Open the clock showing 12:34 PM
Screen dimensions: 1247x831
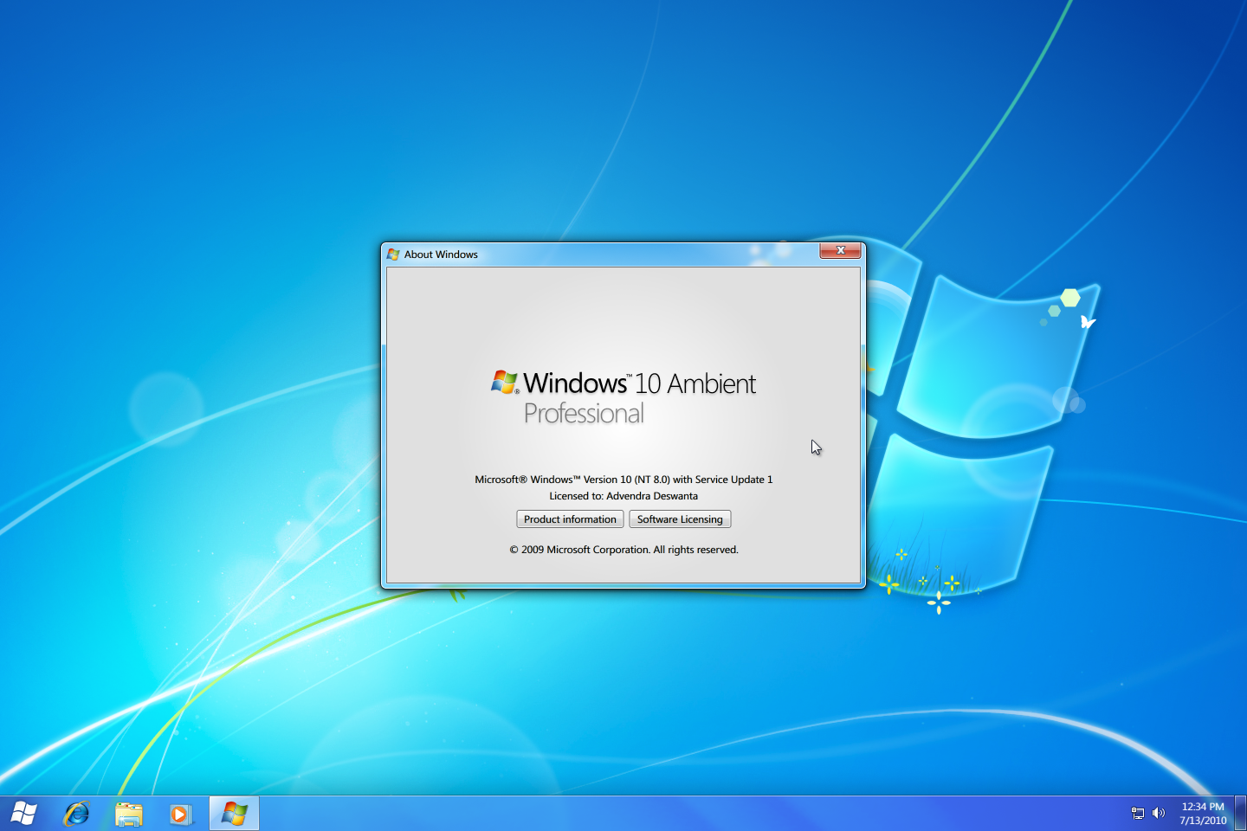[1203, 814]
